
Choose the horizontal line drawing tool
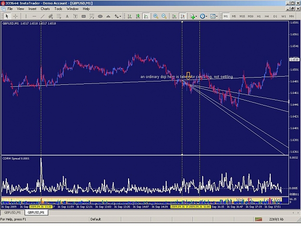point(34,16)
